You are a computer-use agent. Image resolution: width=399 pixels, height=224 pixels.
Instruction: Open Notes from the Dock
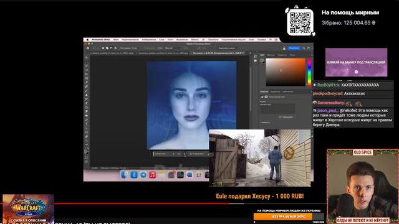162,175
